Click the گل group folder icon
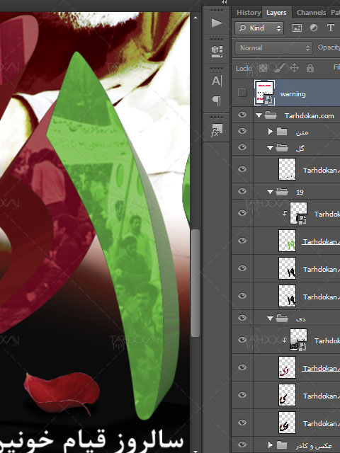 tap(282, 148)
